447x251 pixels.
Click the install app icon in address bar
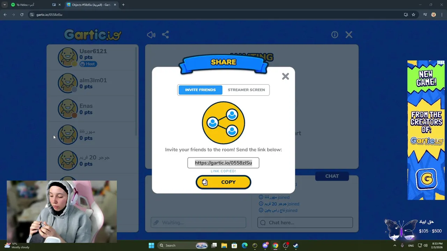(x=406, y=15)
